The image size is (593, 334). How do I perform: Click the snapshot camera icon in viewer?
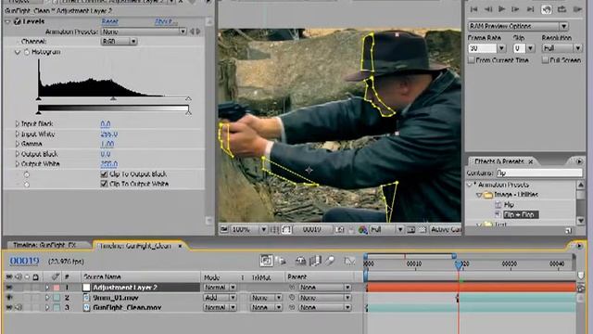point(340,230)
